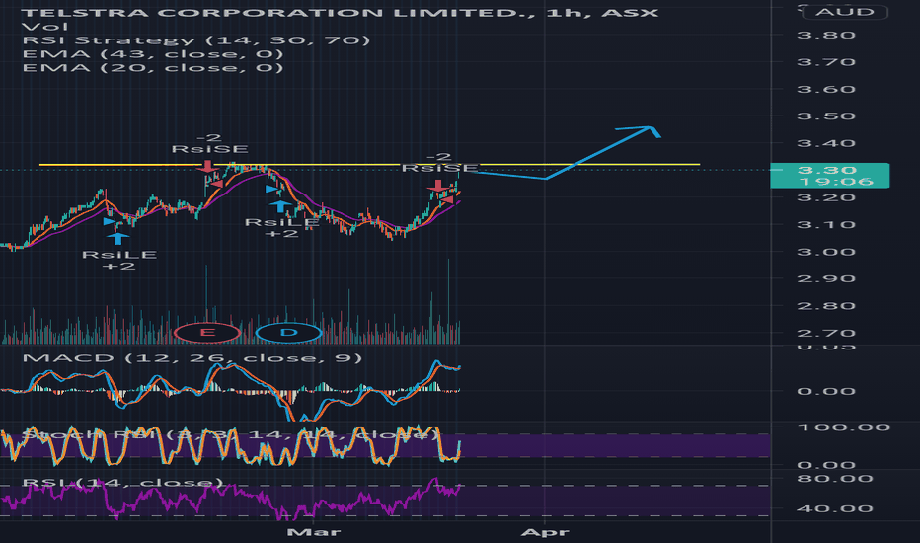This screenshot has height=543, width=920.
Task: Click the Apr date label on time axis
Action: 545,532
